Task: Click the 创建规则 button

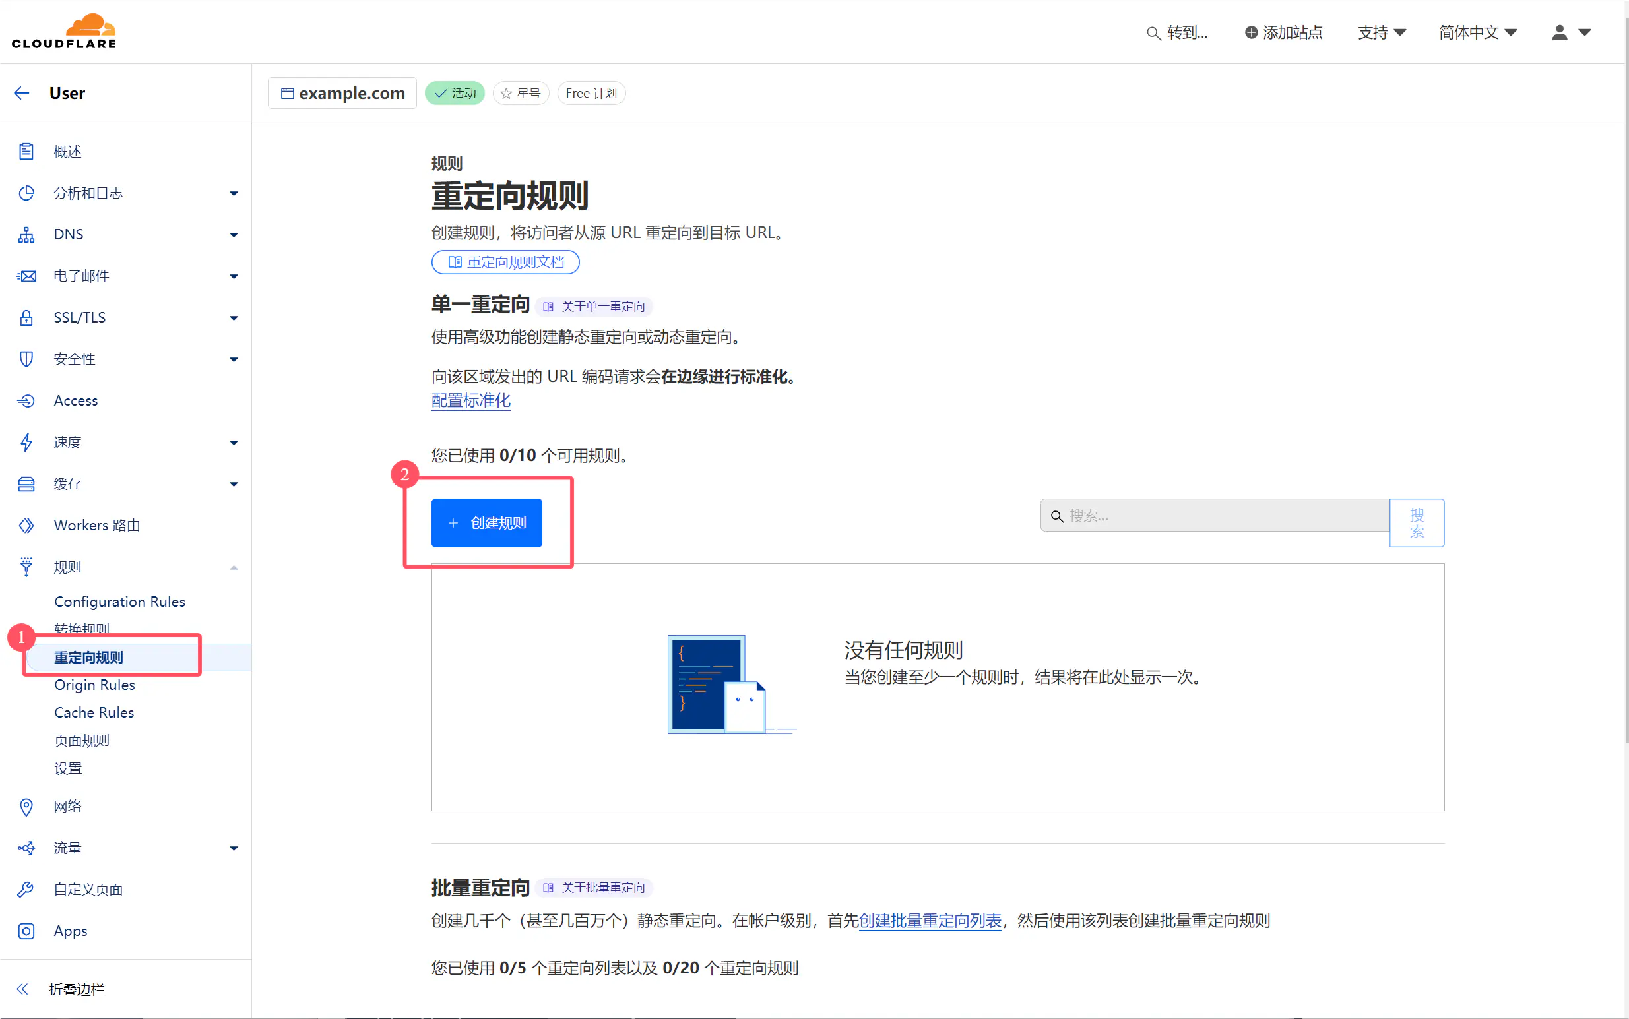Action: tap(486, 523)
